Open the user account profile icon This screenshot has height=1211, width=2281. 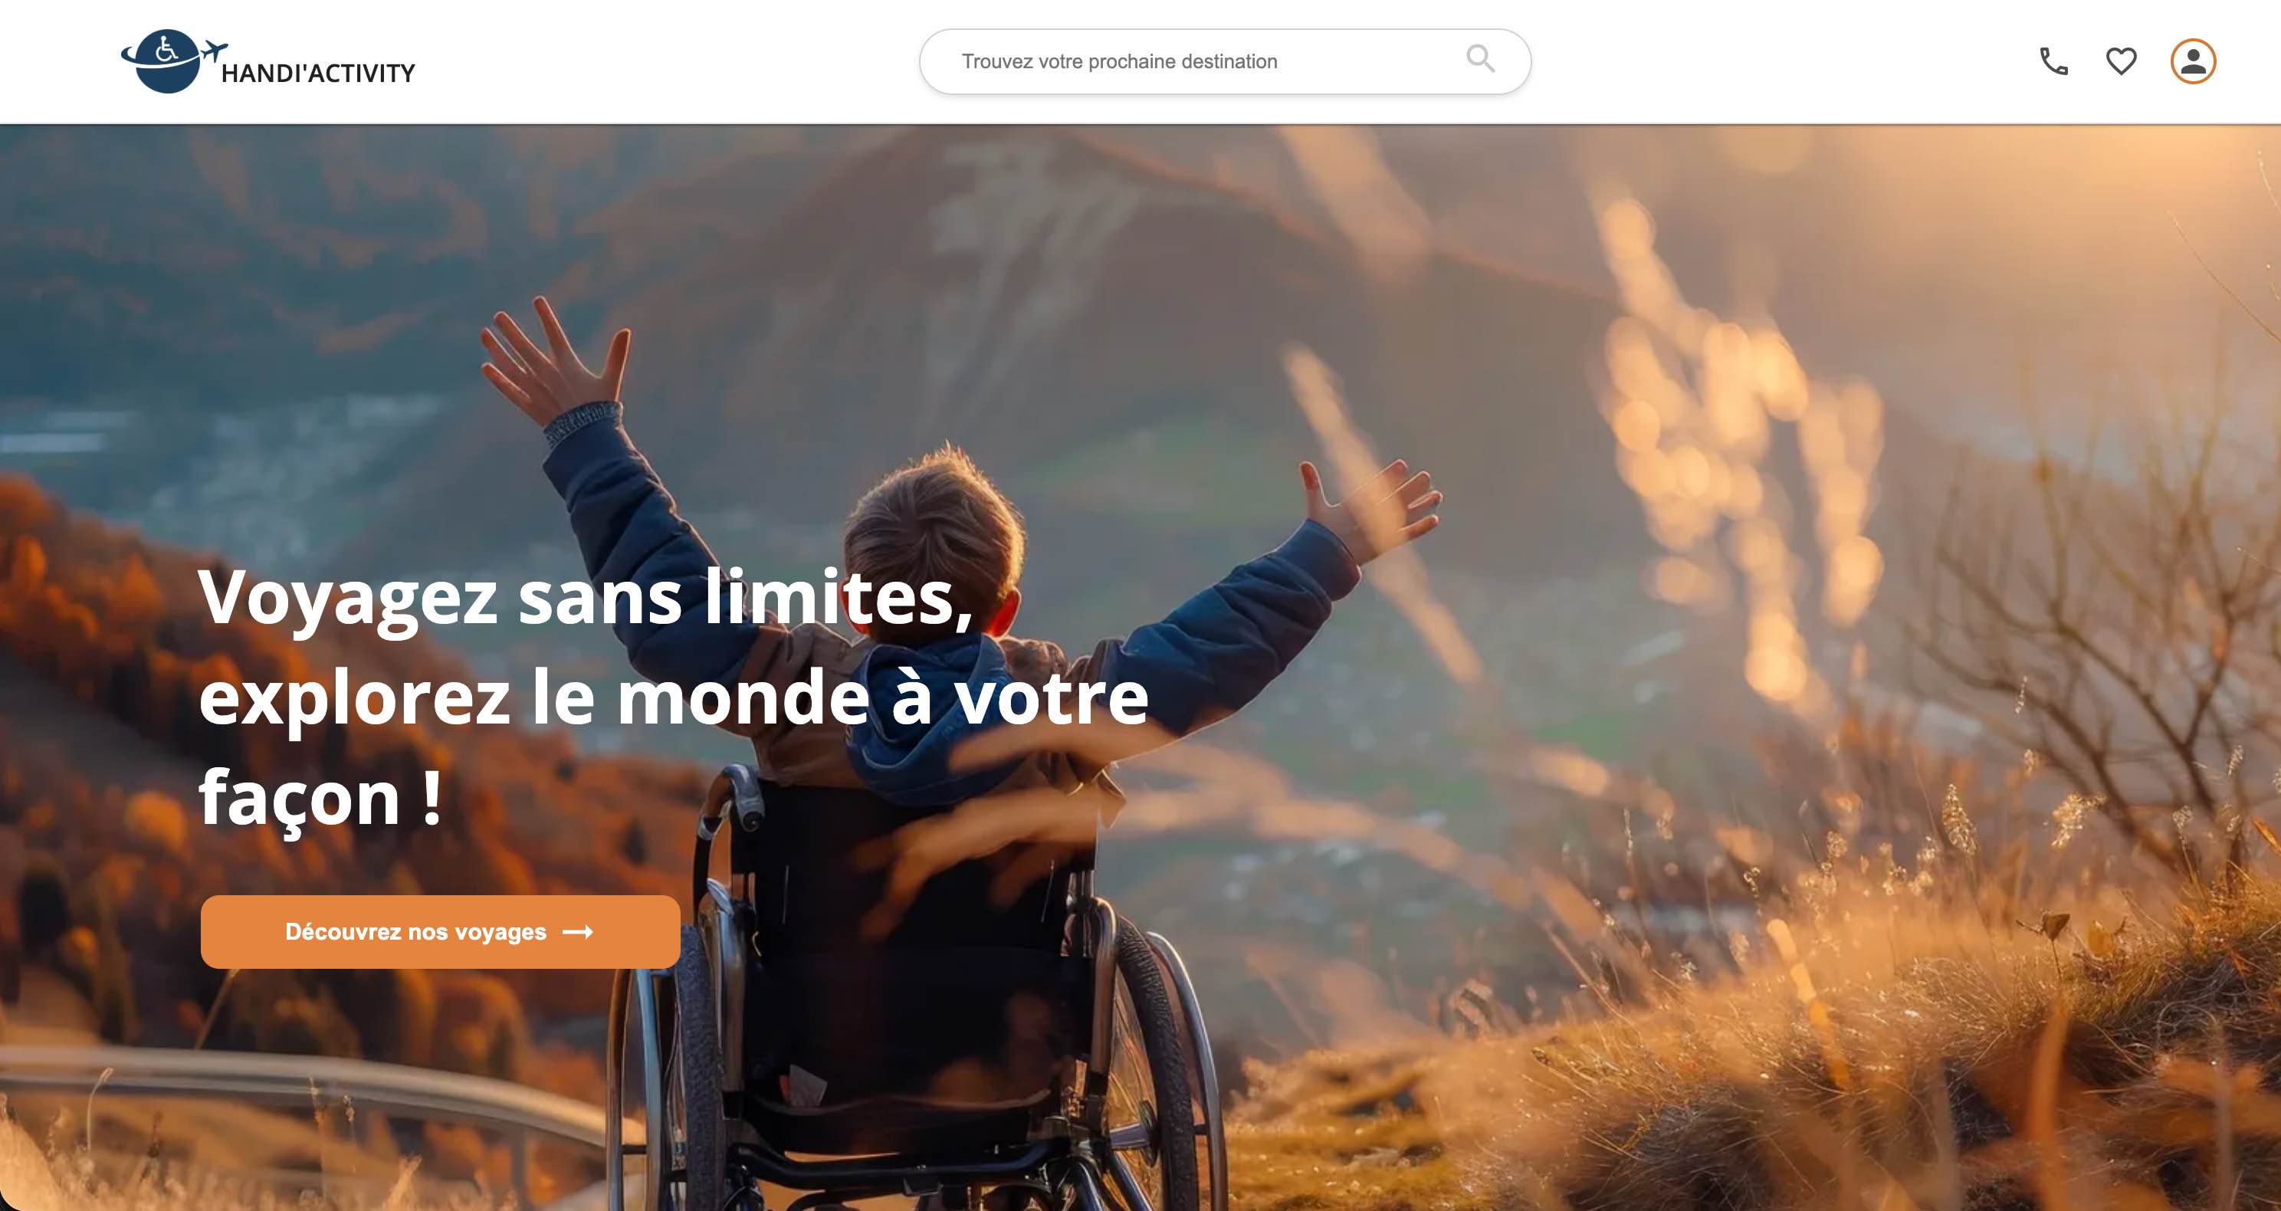coord(2192,61)
